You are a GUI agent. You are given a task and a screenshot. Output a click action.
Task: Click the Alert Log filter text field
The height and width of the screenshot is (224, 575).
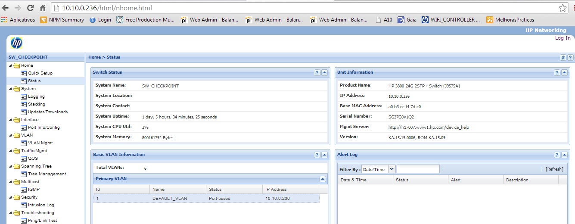(x=418, y=169)
